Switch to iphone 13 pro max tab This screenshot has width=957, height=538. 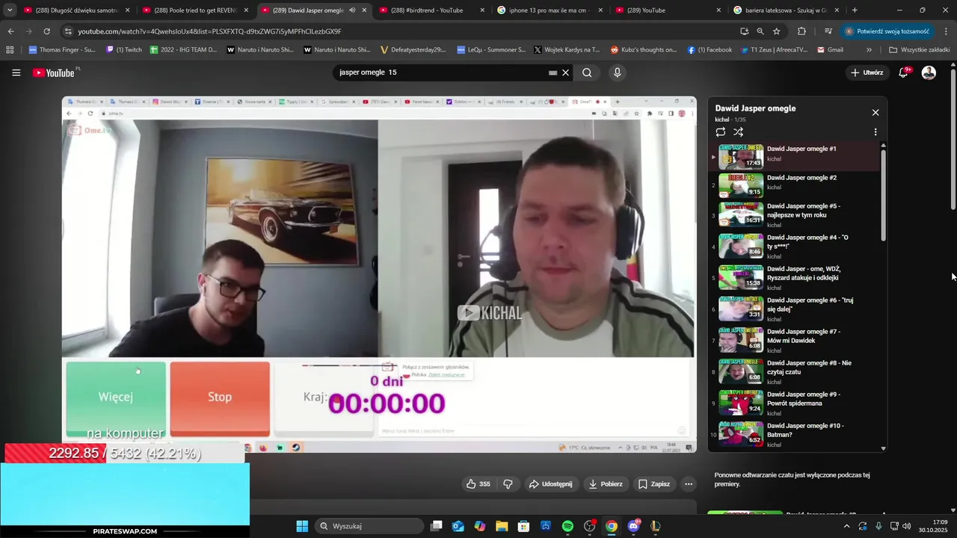(x=550, y=10)
